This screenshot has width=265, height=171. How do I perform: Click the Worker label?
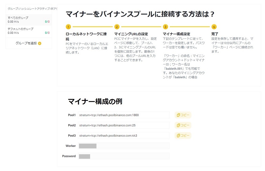click(x=71, y=146)
